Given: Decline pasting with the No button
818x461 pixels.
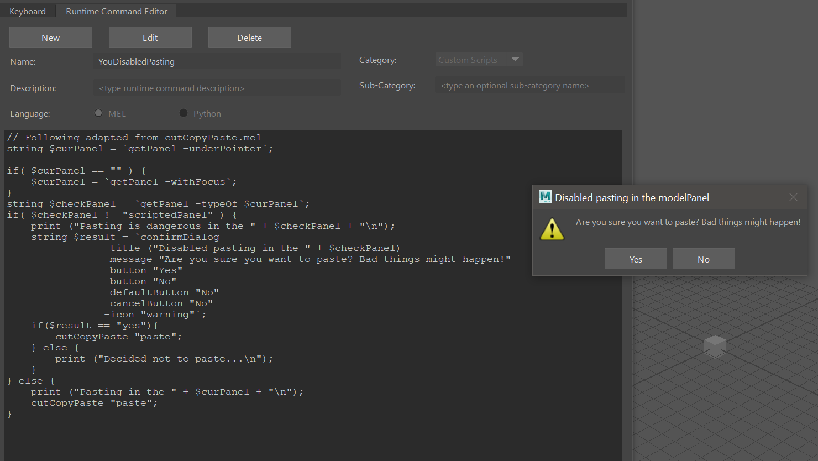Looking at the screenshot, I should [x=704, y=259].
